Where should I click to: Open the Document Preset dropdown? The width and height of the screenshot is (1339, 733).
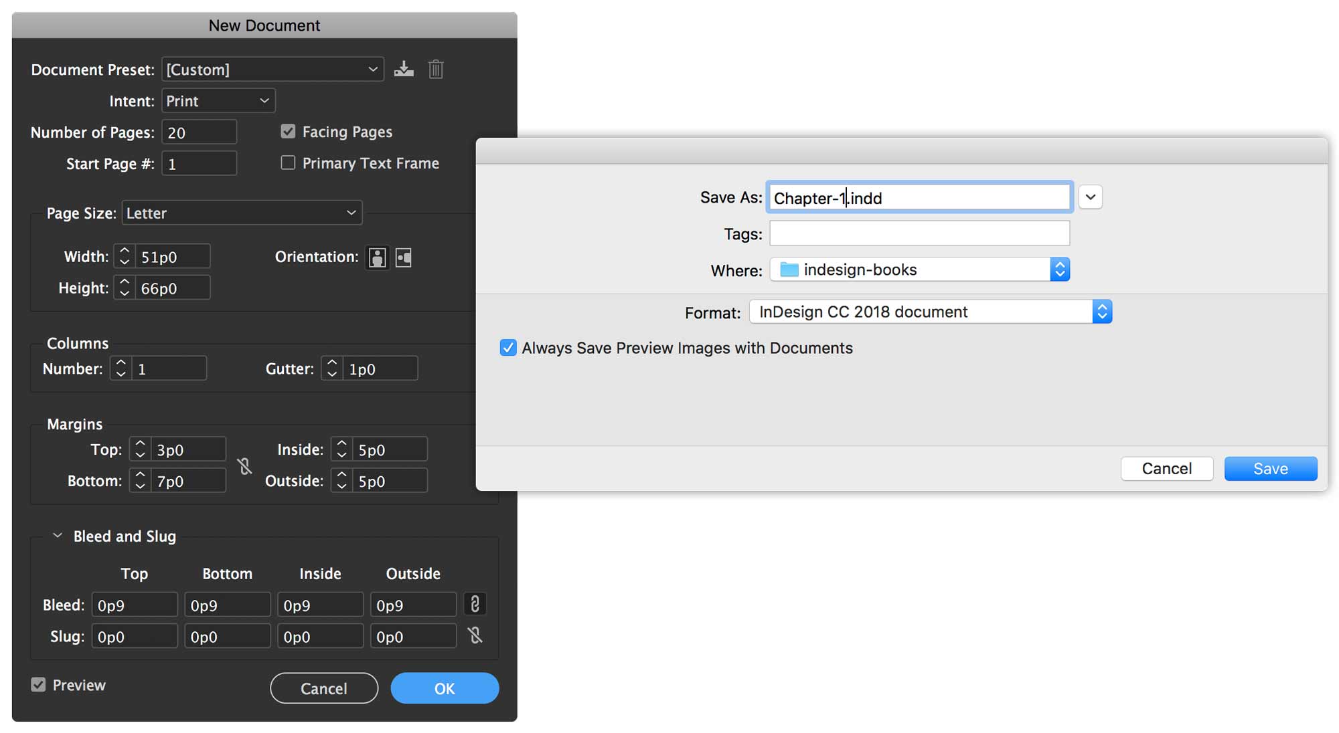(x=272, y=69)
